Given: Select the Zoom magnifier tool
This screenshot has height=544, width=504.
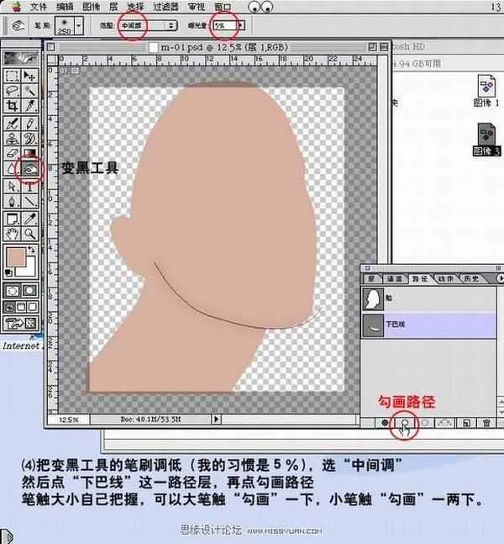Looking at the screenshot, I should pos(30,233).
